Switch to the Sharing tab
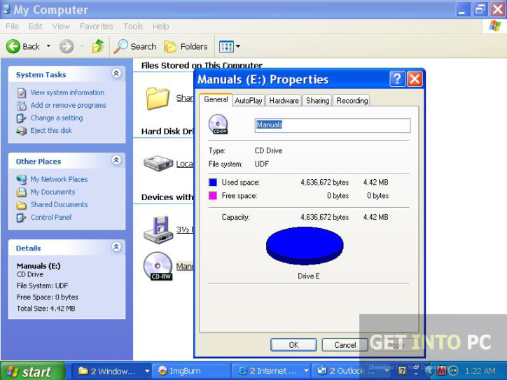 tap(317, 101)
